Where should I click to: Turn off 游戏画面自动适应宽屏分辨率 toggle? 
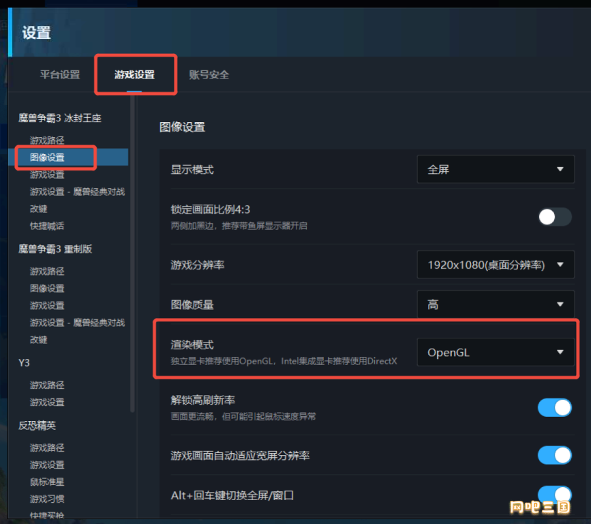point(554,455)
